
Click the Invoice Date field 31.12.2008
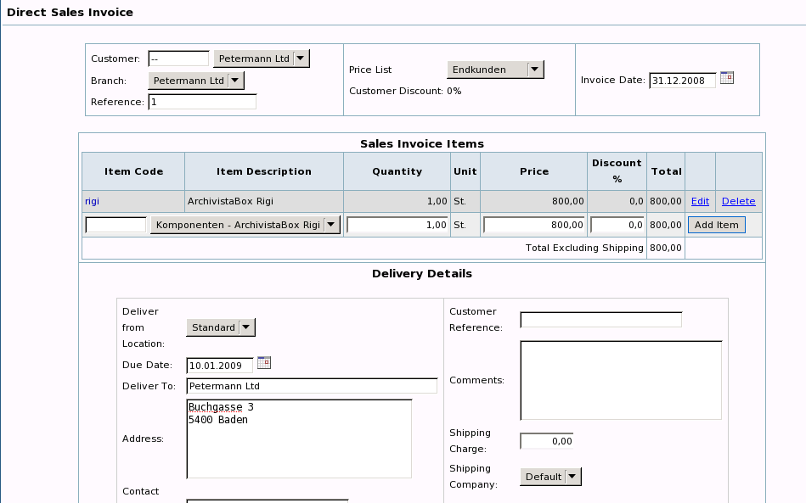[682, 81]
